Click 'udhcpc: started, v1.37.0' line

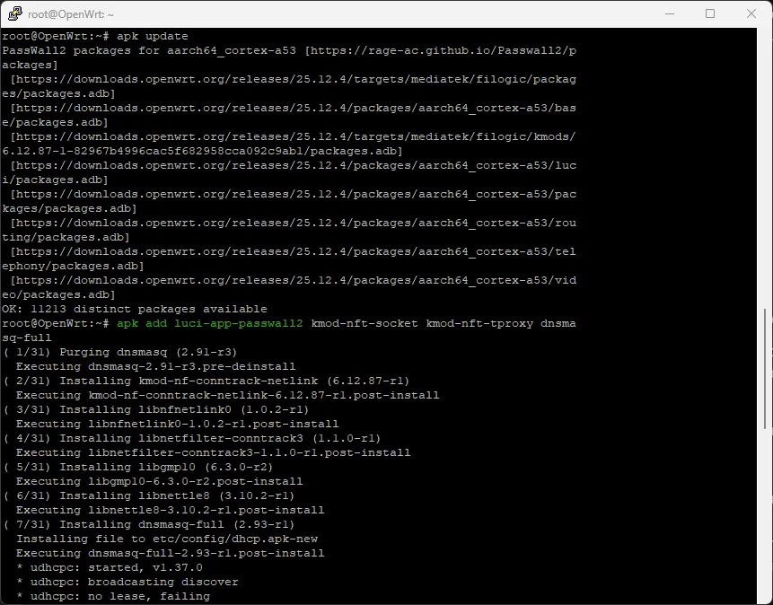pos(110,567)
